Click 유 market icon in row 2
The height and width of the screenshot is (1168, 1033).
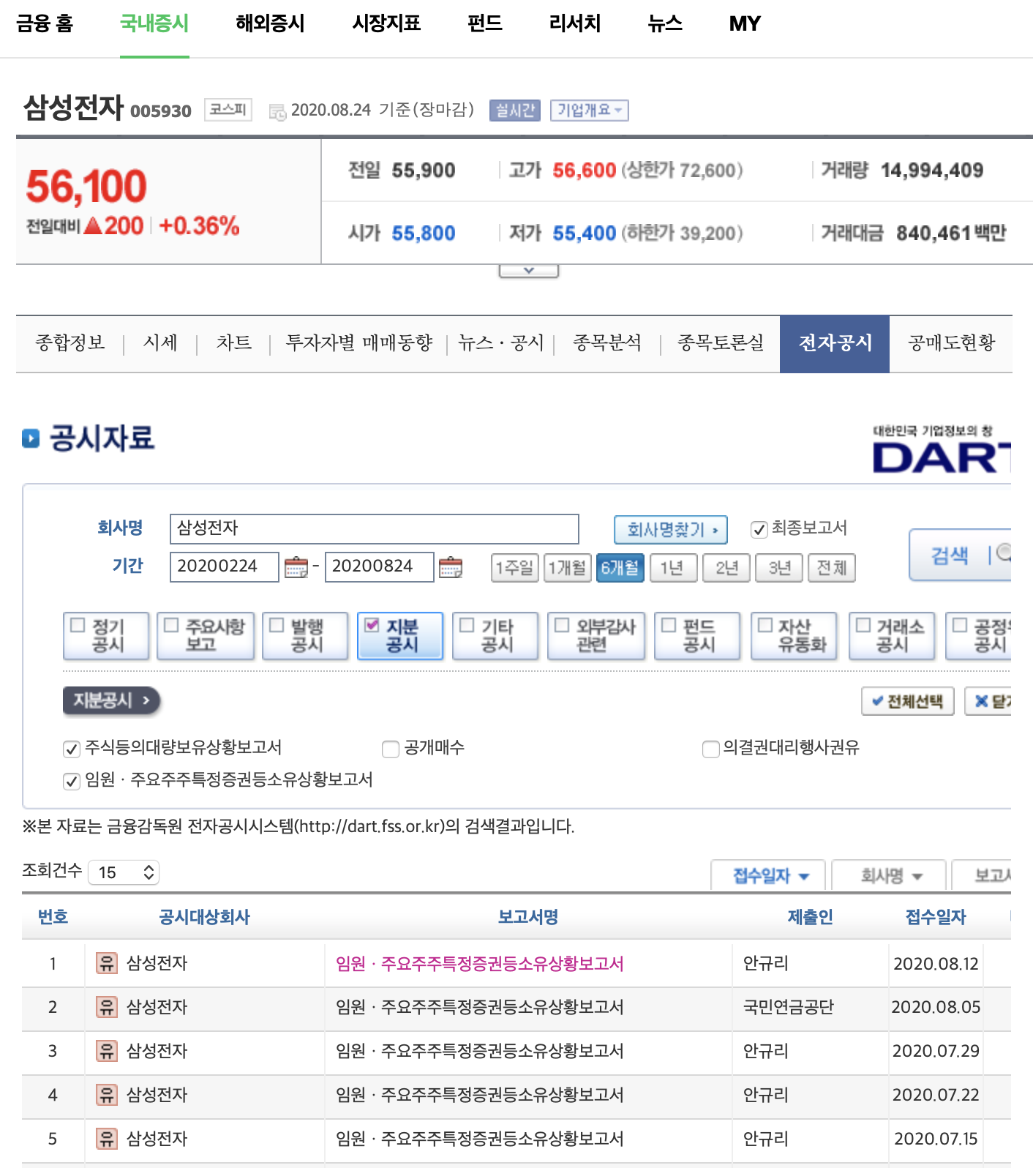(x=107, y=1007)
